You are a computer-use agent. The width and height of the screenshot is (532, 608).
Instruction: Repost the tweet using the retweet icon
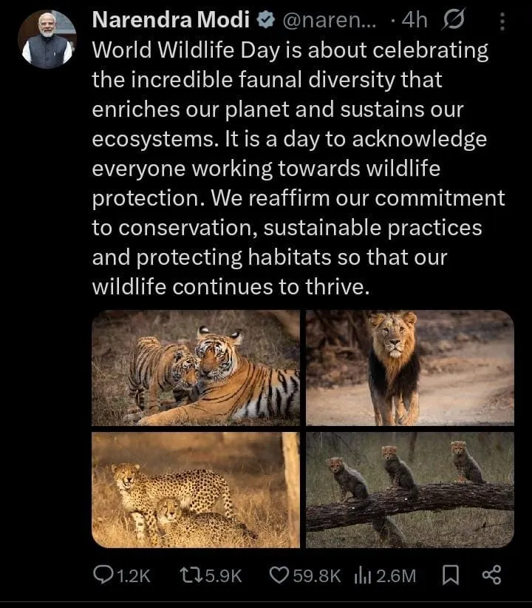190,575
